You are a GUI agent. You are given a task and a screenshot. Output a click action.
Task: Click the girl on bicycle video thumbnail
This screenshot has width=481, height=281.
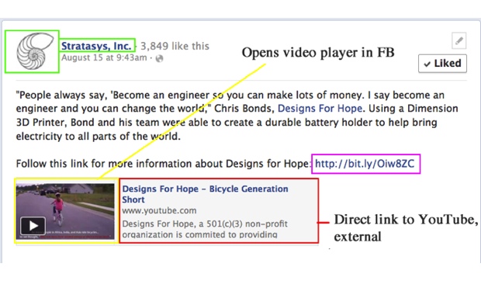(65, 211)
